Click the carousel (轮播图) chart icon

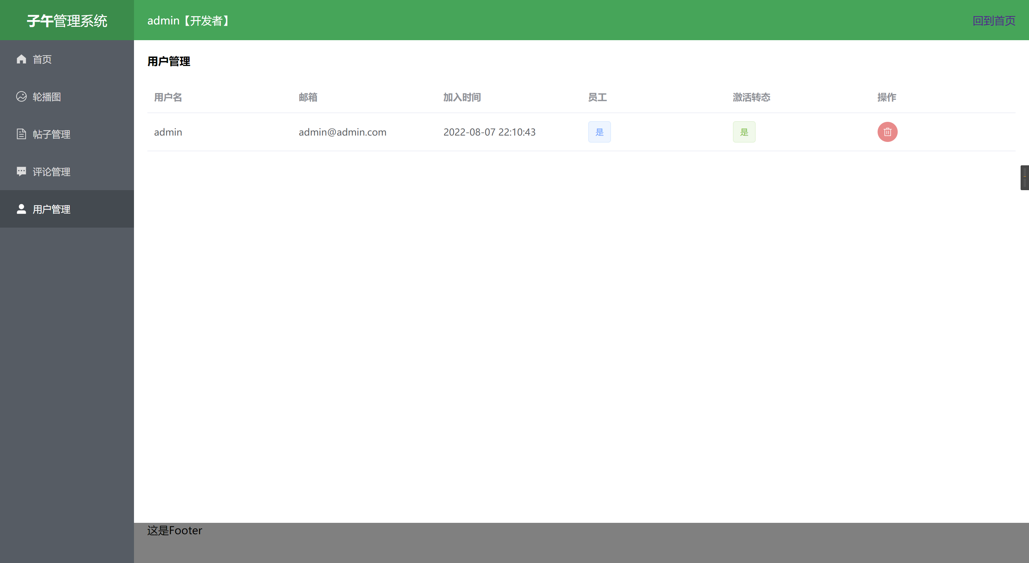21,97
